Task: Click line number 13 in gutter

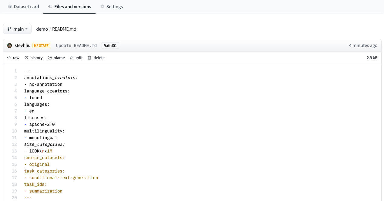Action: click(15, 151)
